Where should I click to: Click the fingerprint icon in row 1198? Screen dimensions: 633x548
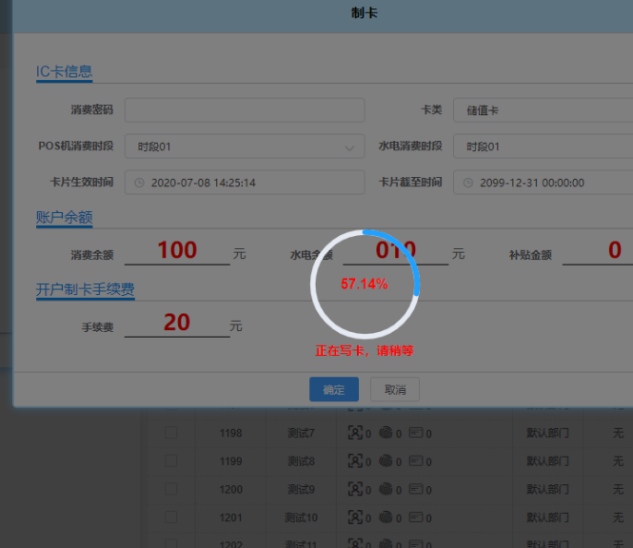click(x=386, y=433)
